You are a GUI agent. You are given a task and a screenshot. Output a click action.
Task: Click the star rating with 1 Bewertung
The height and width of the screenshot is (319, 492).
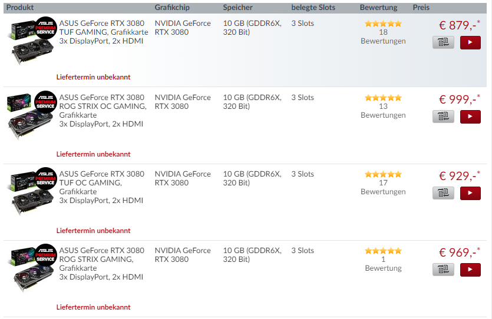pyautogui.click(x=383, y=251)
